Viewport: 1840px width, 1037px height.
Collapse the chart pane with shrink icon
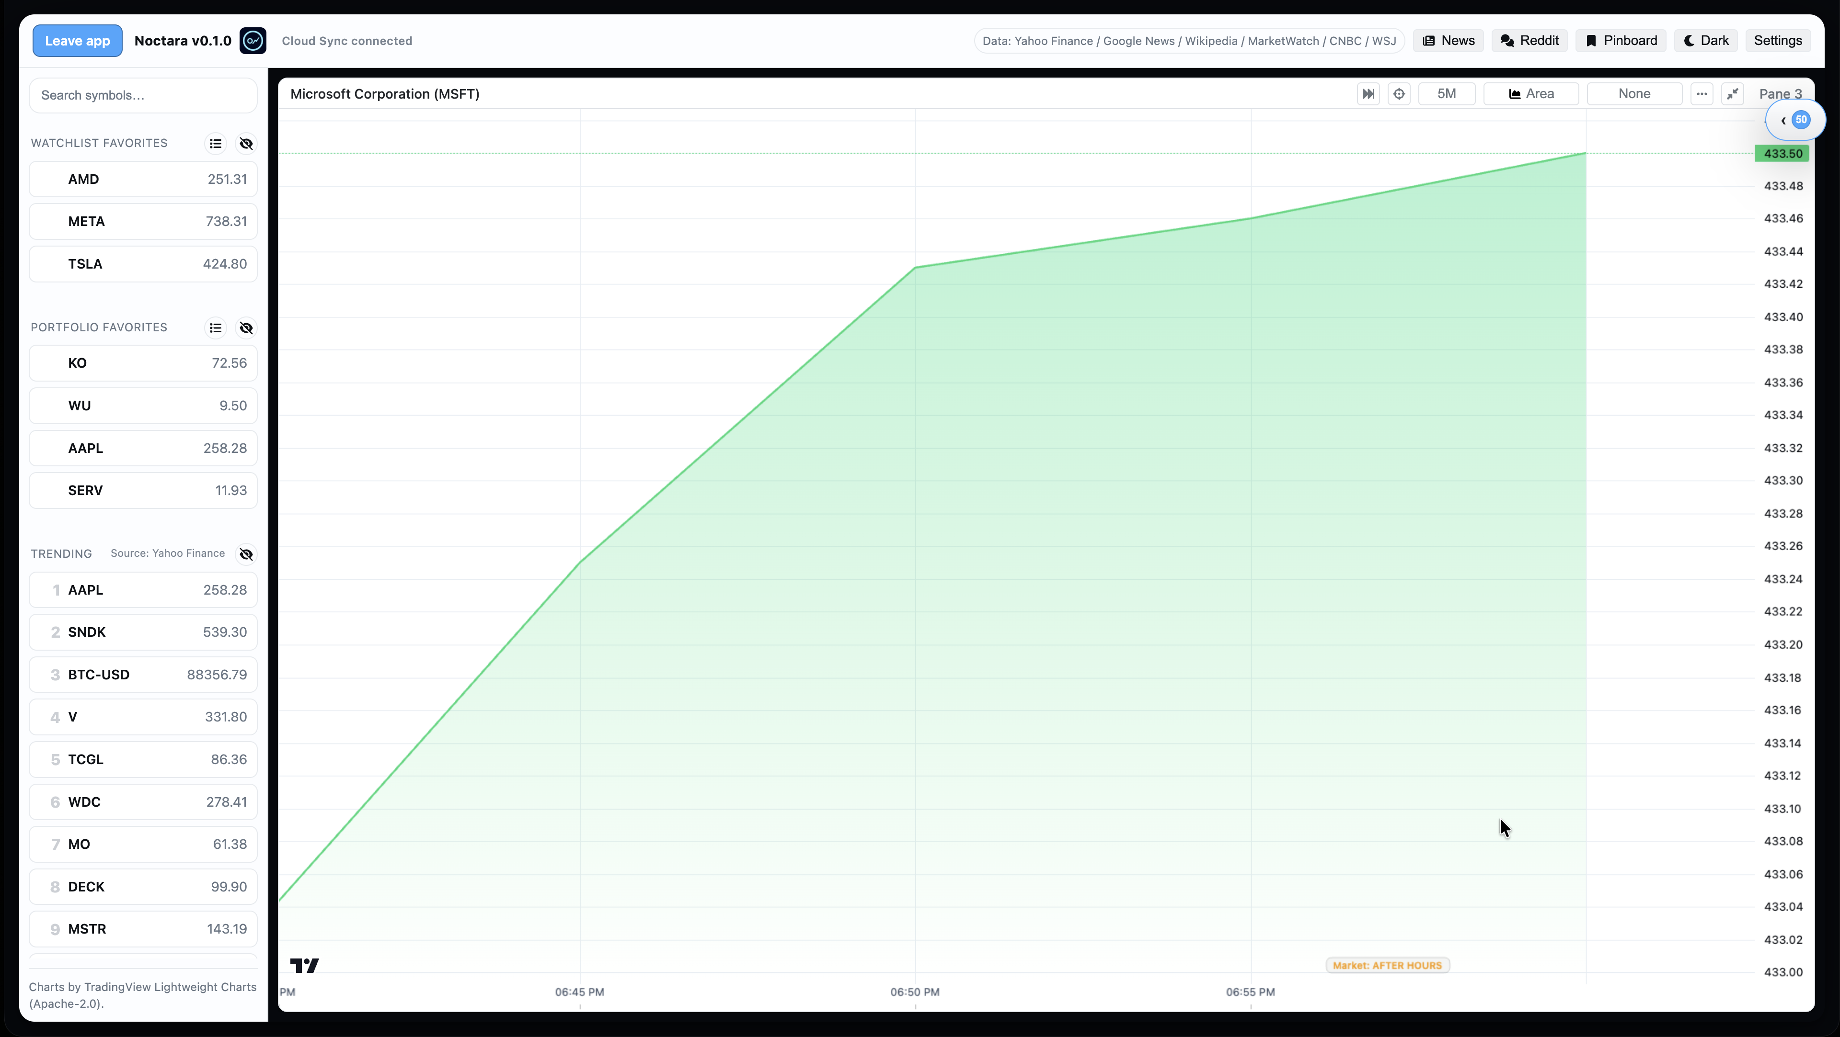tap(1732, 93)
